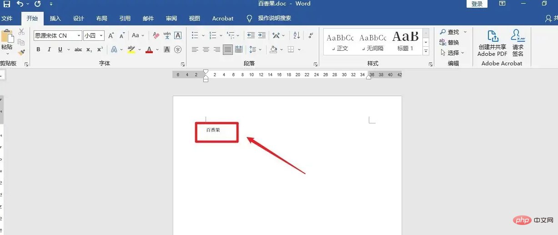
Task: Click the Undo arrow in quick access toolbar
Action: click(x=20, y=4)
